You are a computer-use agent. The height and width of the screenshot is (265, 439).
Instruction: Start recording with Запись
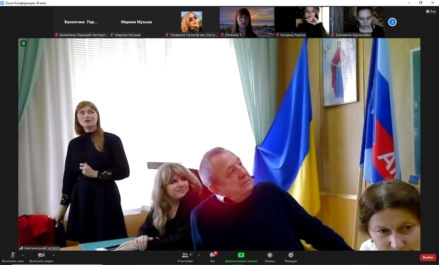click(270, 257)
